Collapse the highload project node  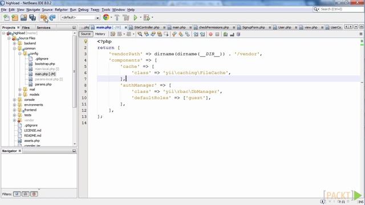(x=3, y=33)
